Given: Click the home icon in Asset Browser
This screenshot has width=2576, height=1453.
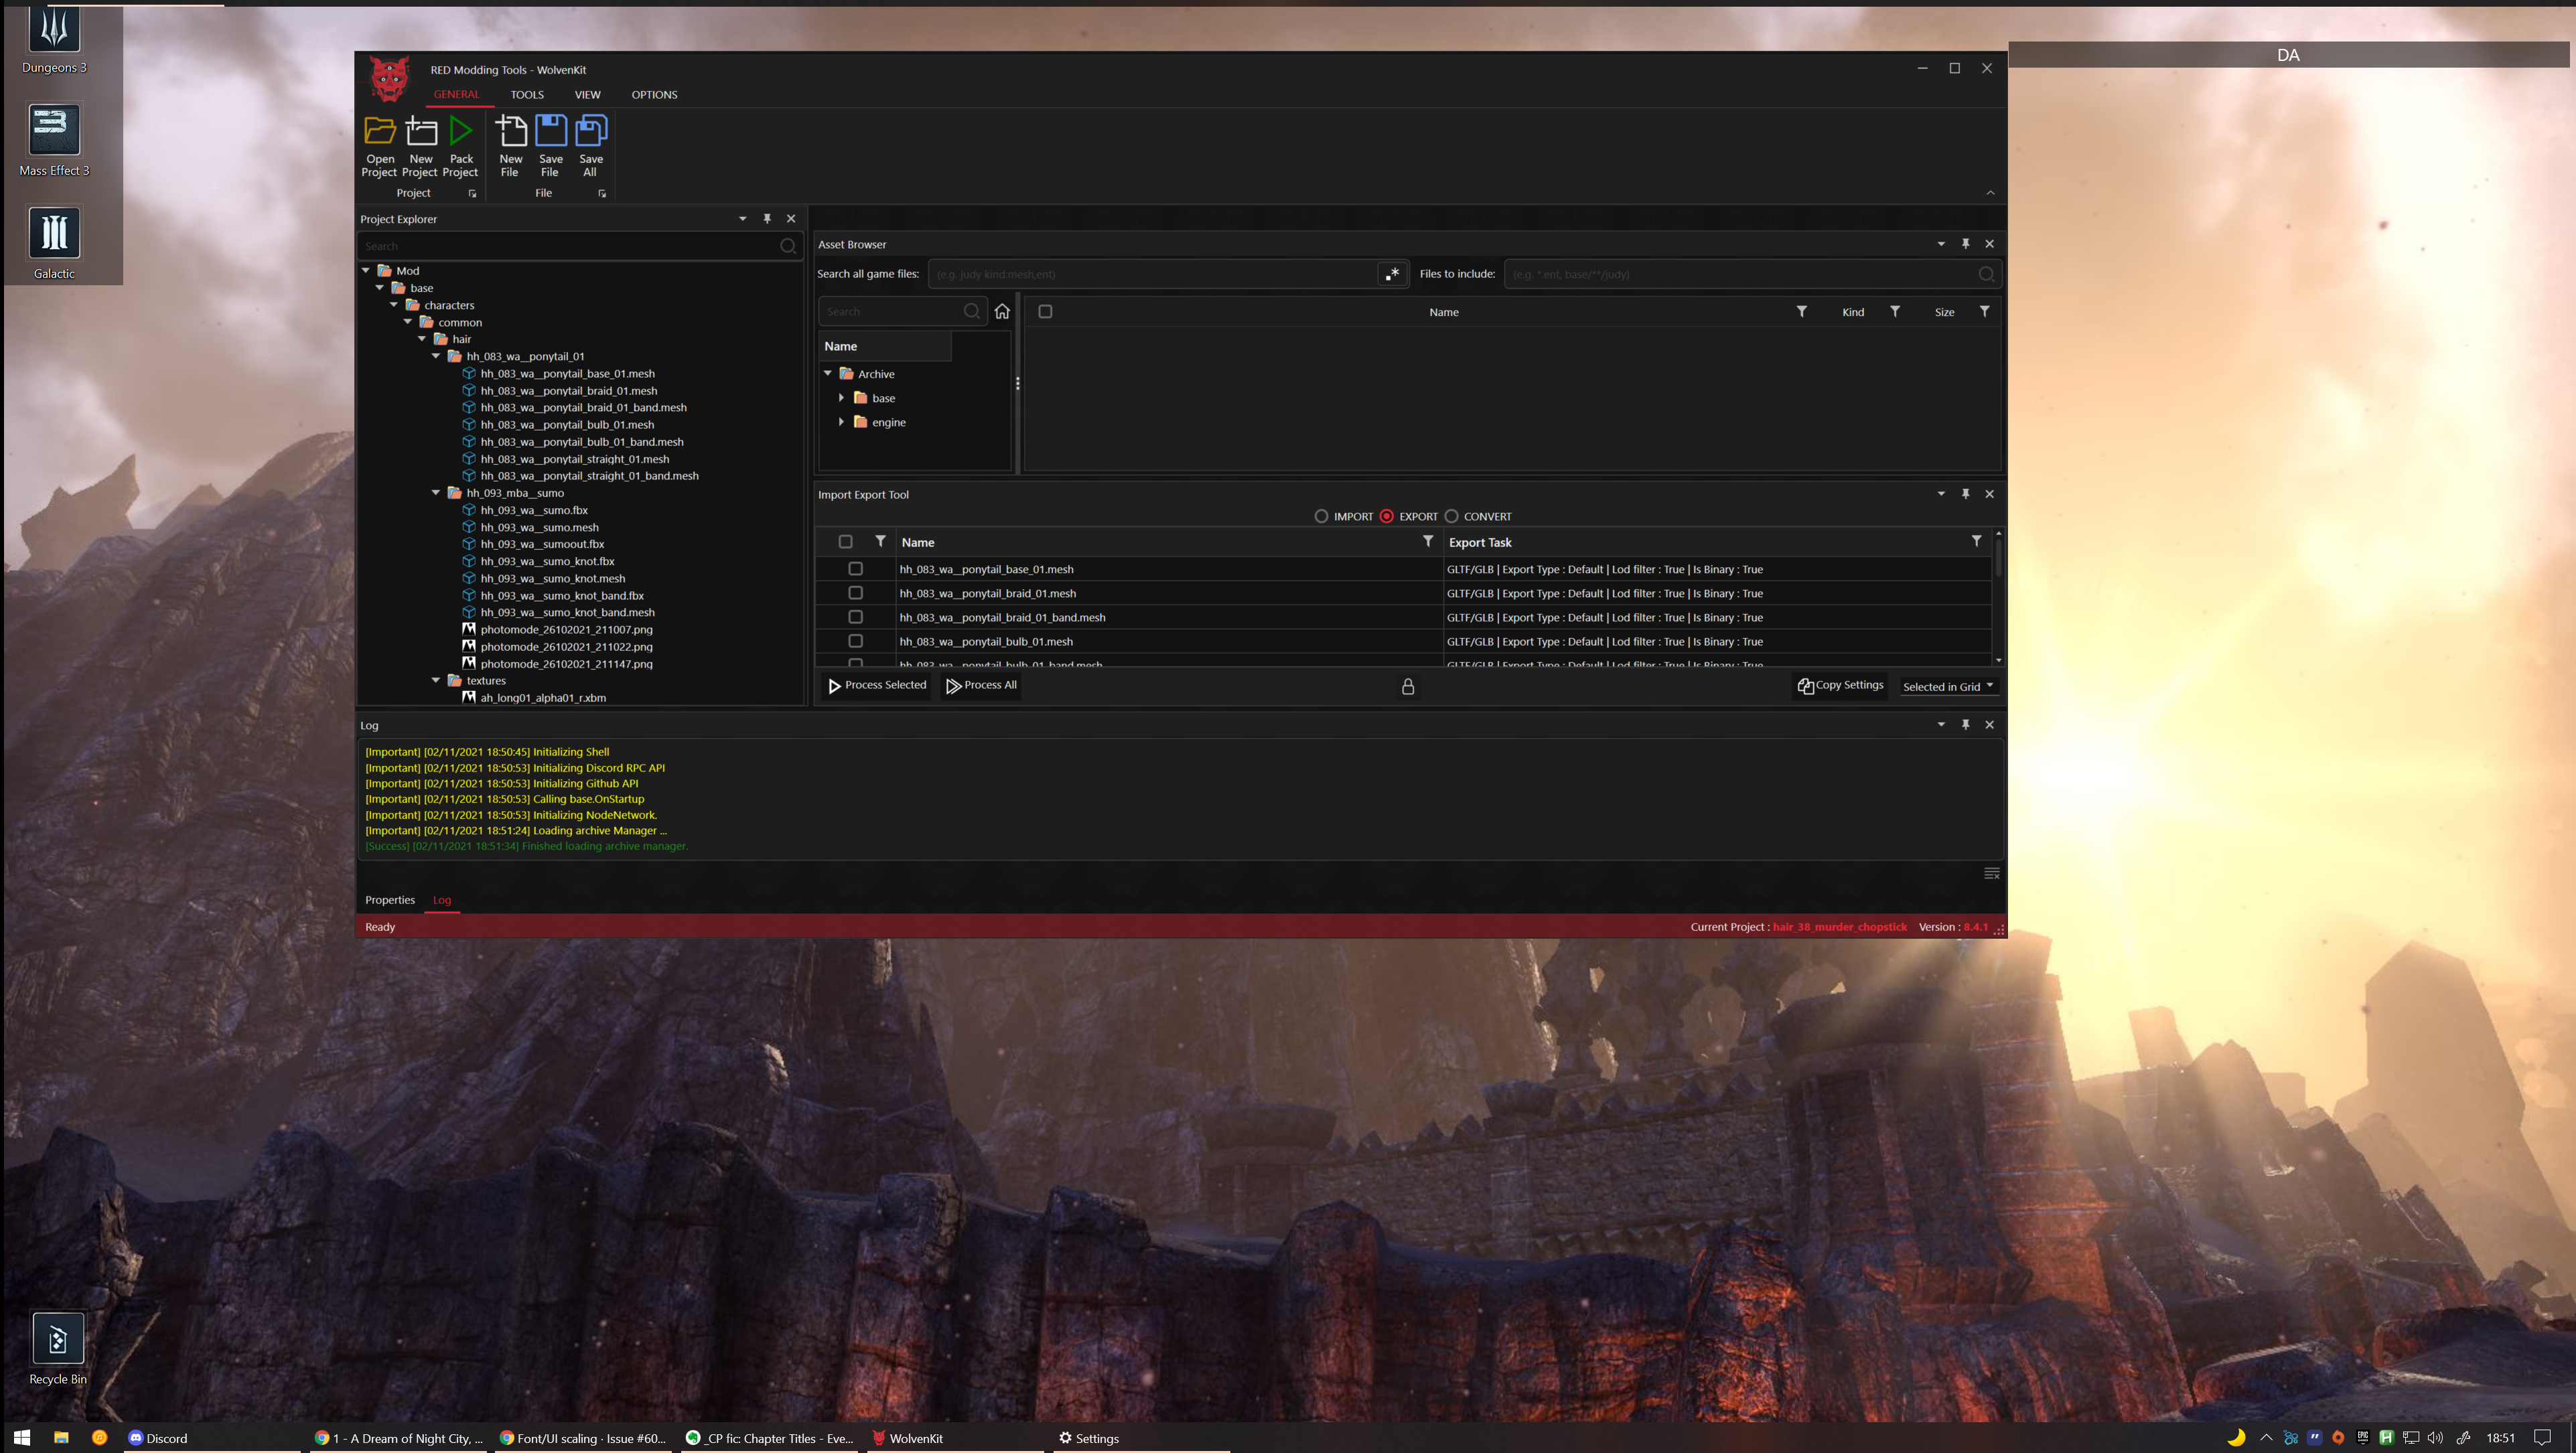Looking at the screenshot, I should point(1002,311).
